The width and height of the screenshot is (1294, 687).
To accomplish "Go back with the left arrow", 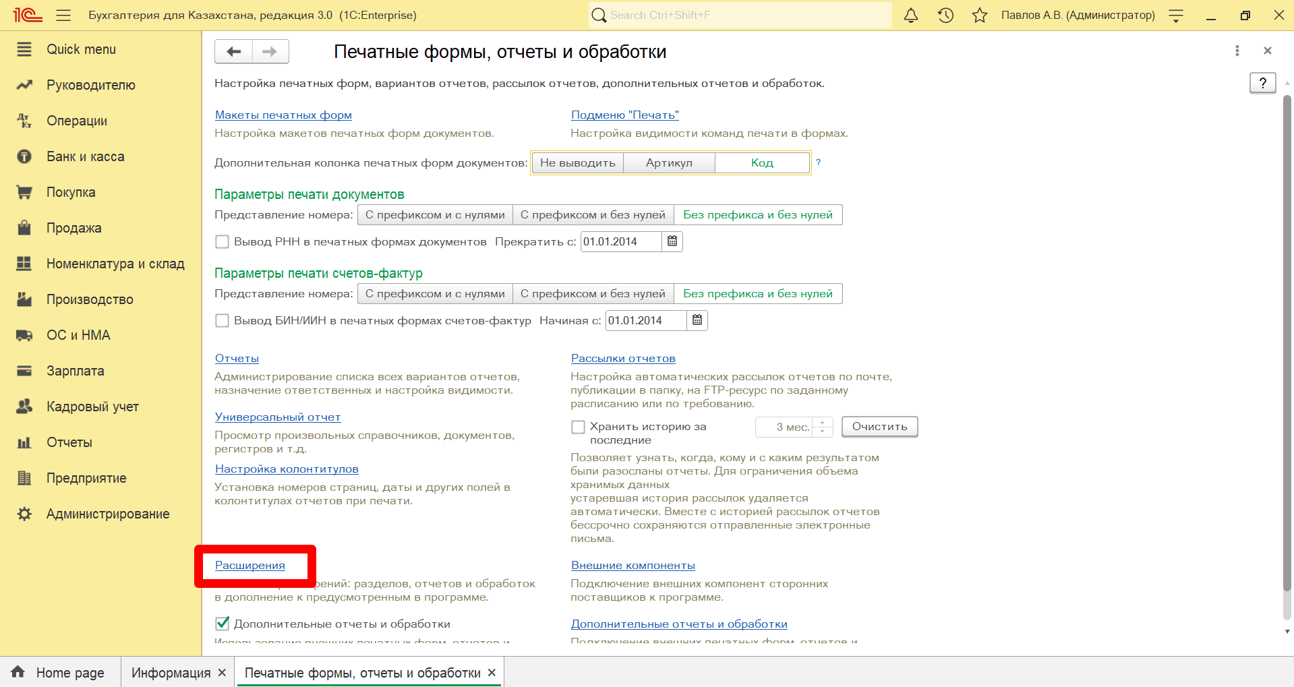I will coord(234,51).
